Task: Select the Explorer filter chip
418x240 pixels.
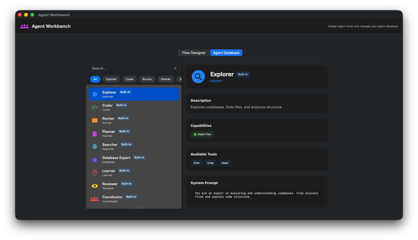Action: tap(111, 79)
